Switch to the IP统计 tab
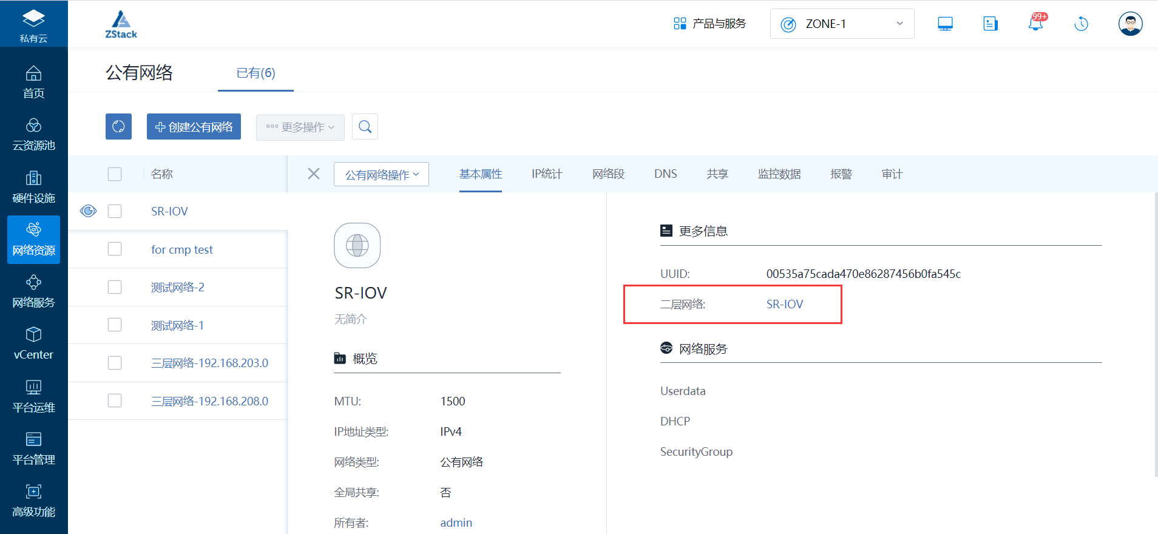This screenshot has width=1158, height=534. [547, 174]
